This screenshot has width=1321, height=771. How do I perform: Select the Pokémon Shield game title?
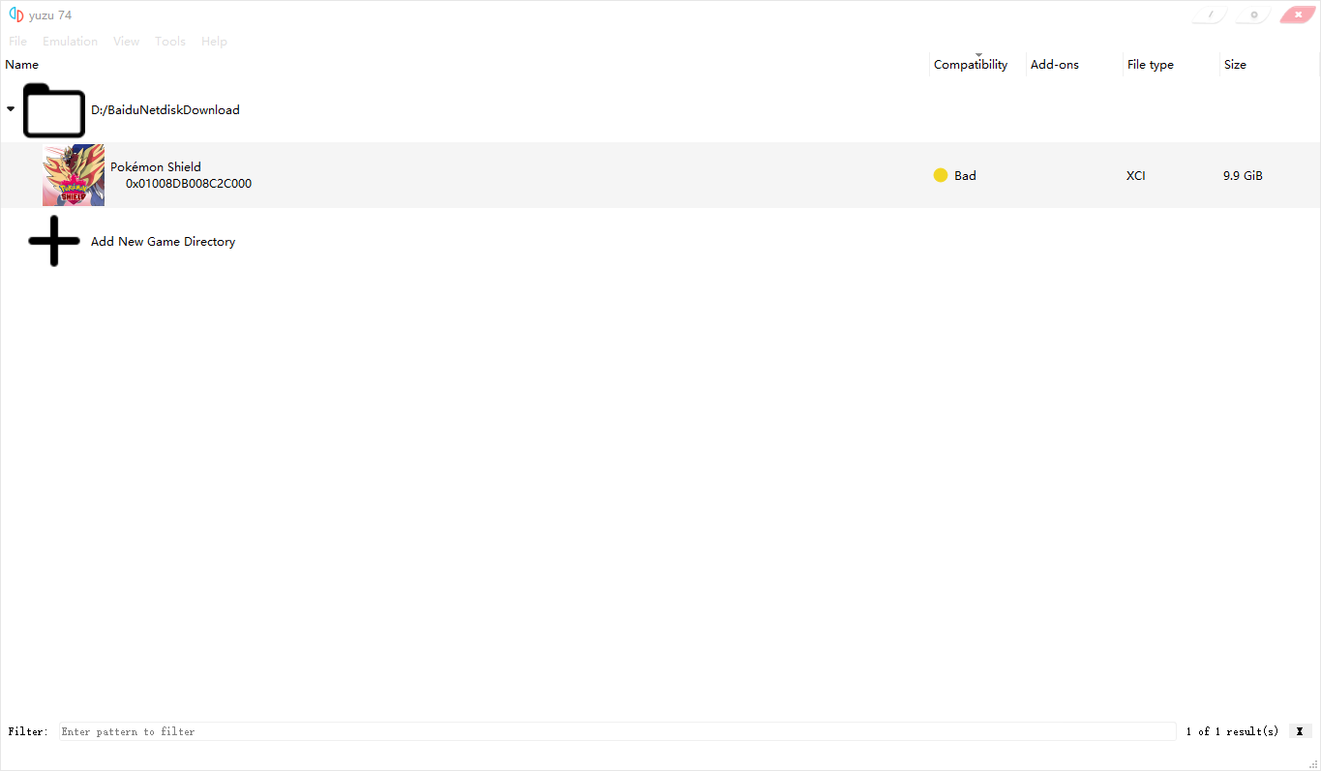point(156,167)
